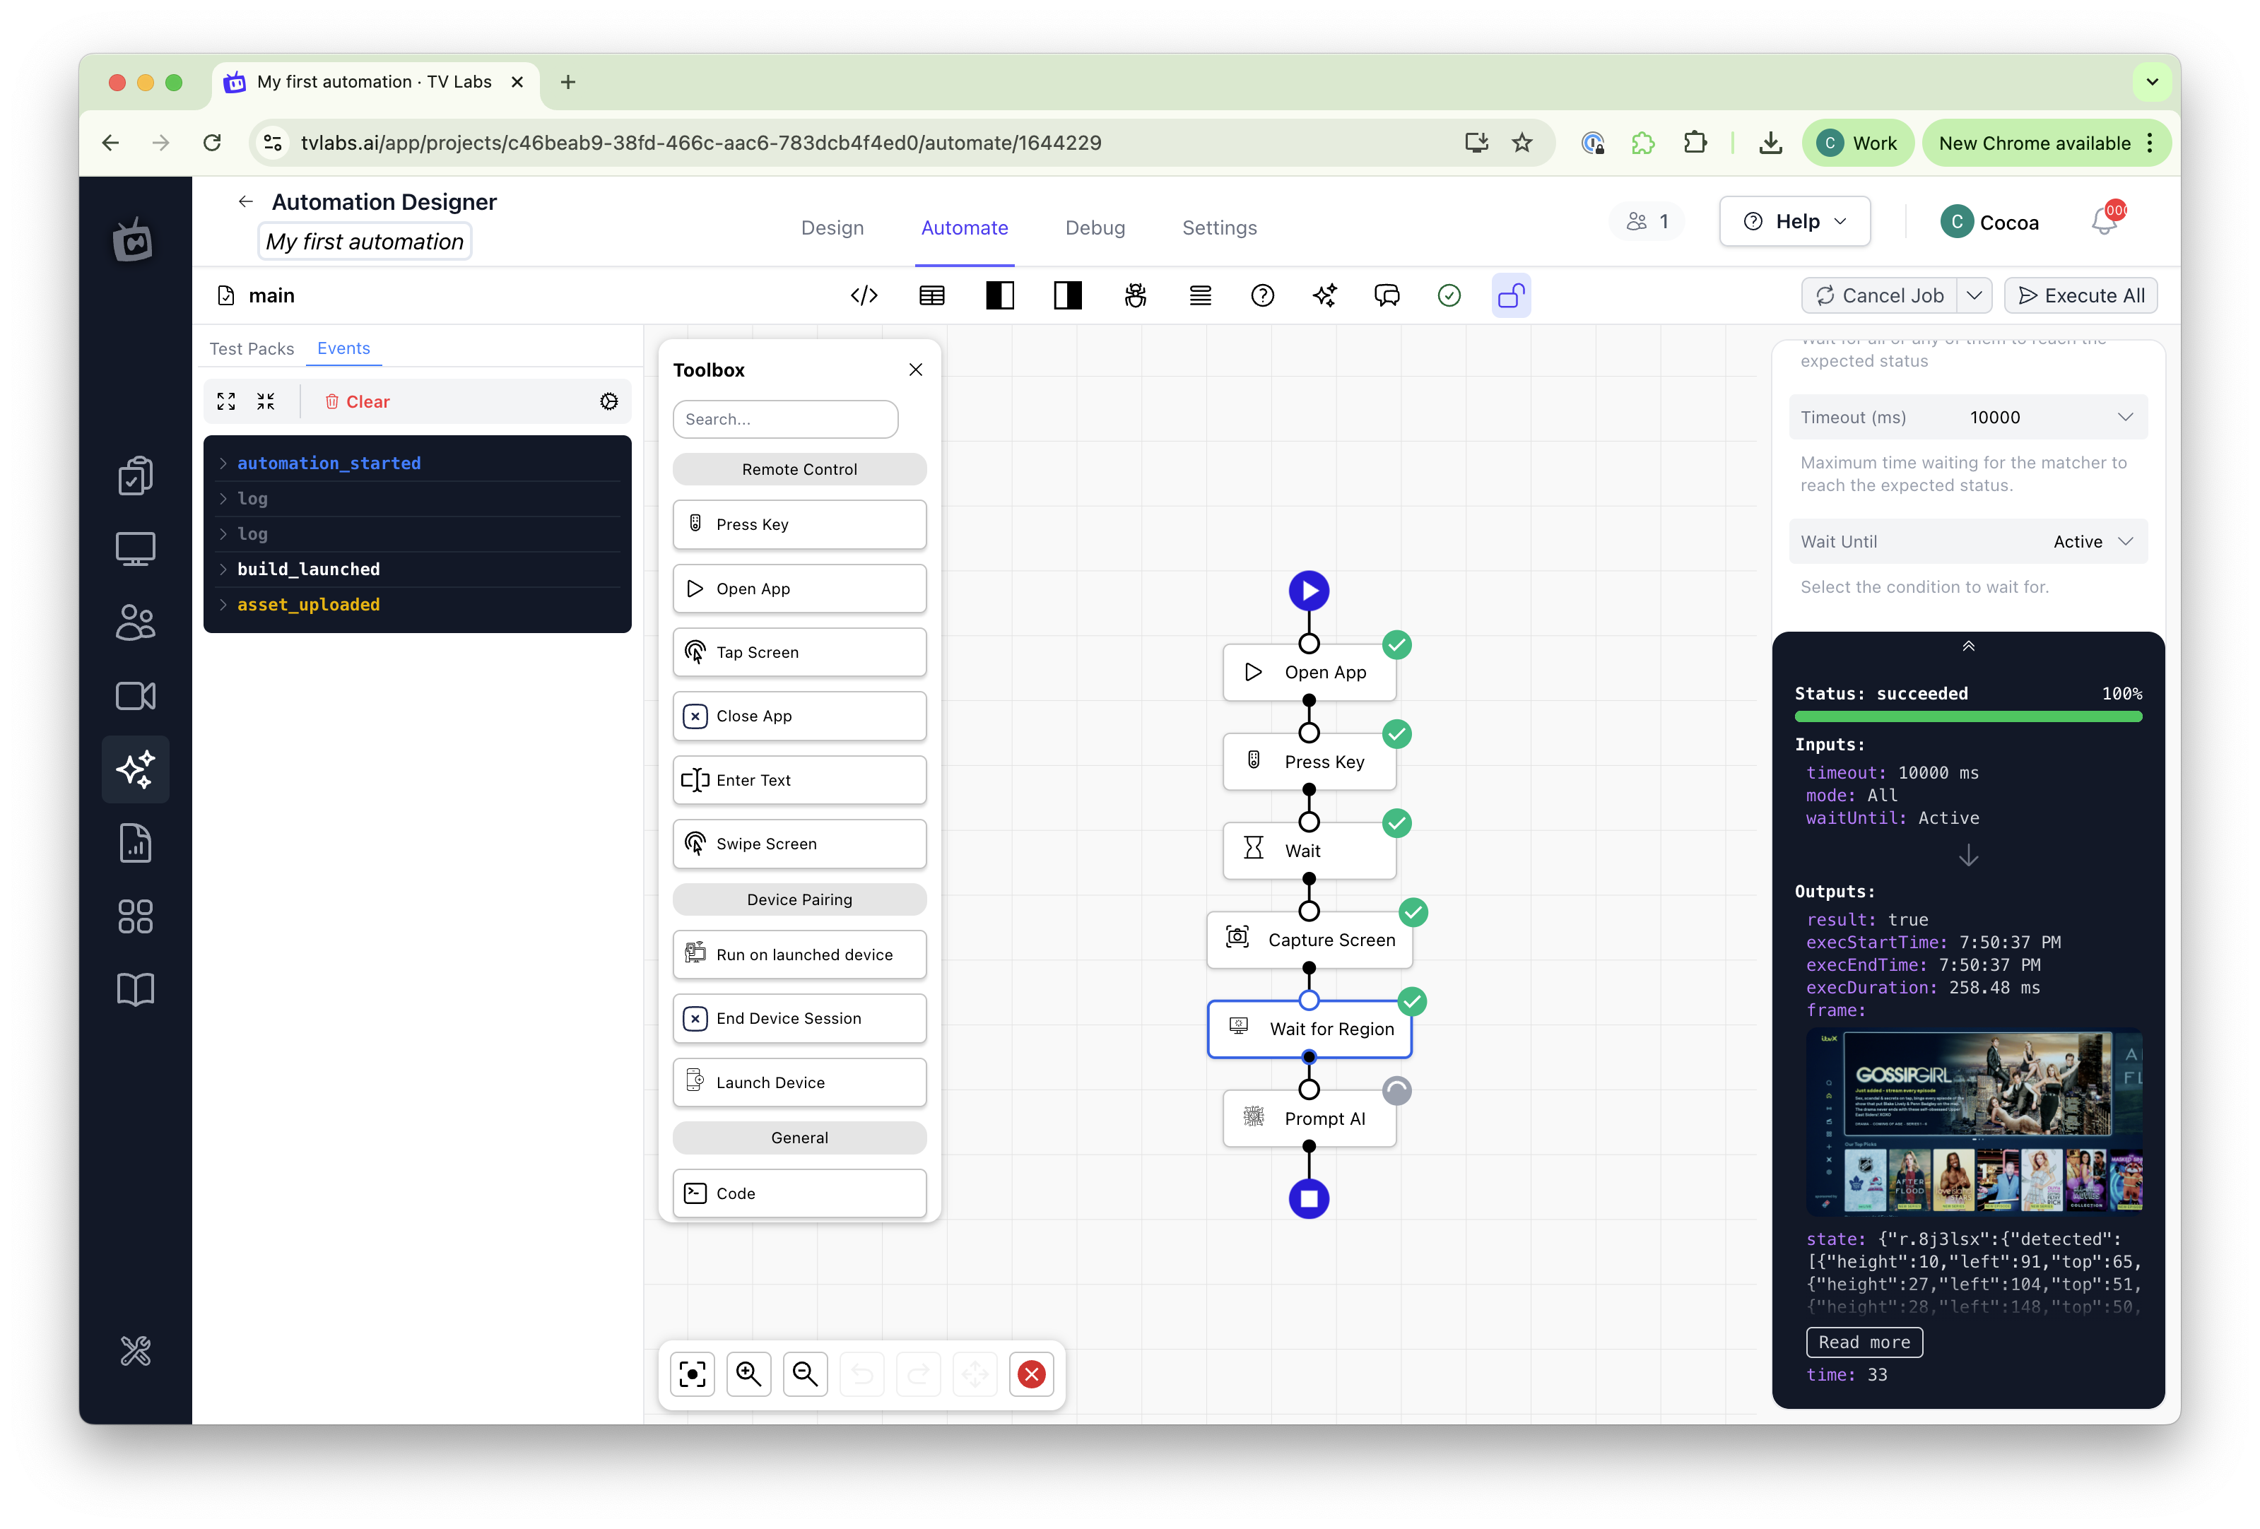Switch to the Debug tab
Image resolution: width=2260 pixels, height=1529 pixels.
[x=1095, y=228]
